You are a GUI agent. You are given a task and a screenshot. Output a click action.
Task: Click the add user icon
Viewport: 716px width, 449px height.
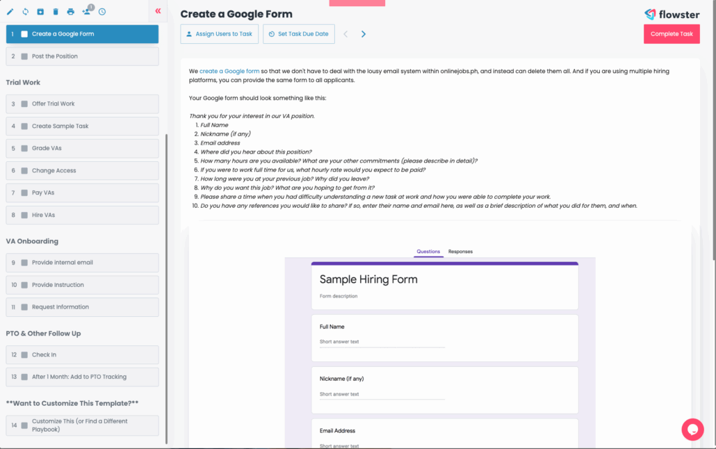86,12
